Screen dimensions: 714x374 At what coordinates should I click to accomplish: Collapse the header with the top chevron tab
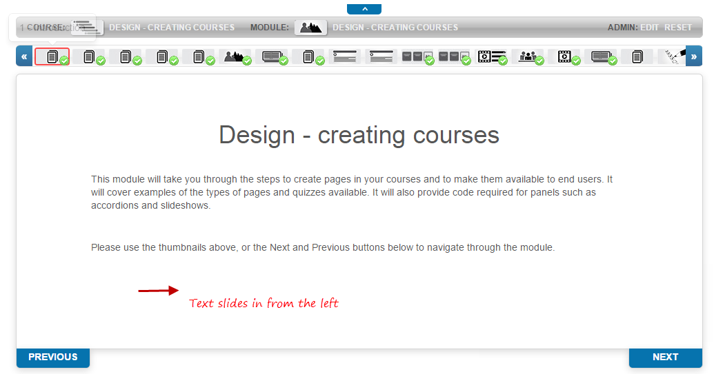pos(364,9)
